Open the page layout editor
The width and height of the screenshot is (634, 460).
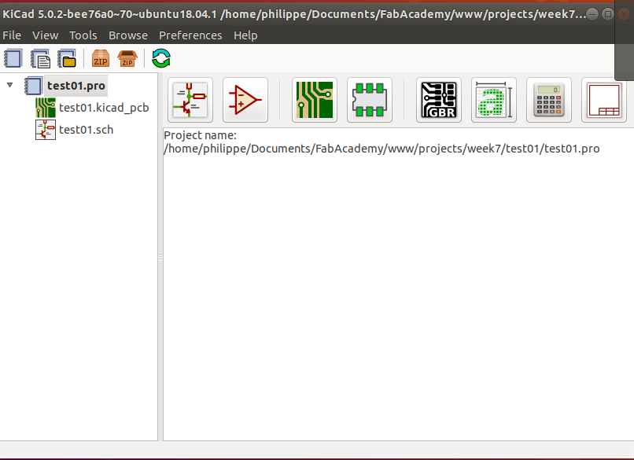coord(603,100)
